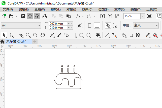This screenshot has height=108, width=162.
Task: Select the second magnifier tool
Action: coord(35,35)
